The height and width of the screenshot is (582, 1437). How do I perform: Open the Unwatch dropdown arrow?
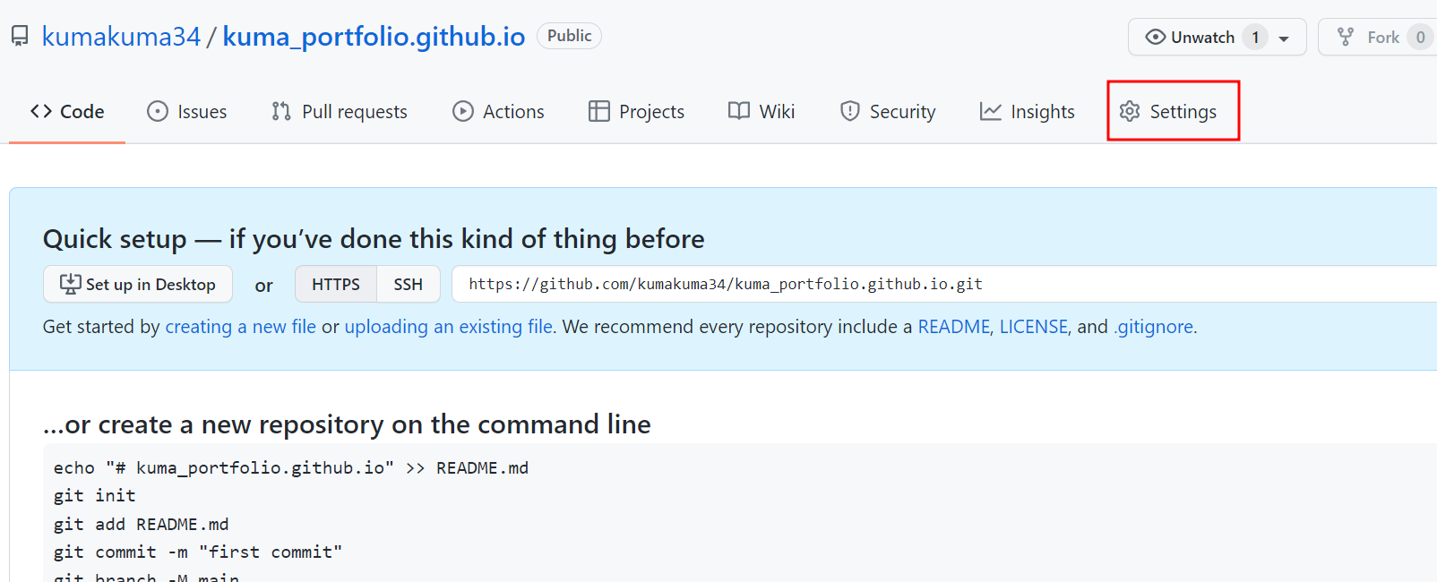point(1284,39)
